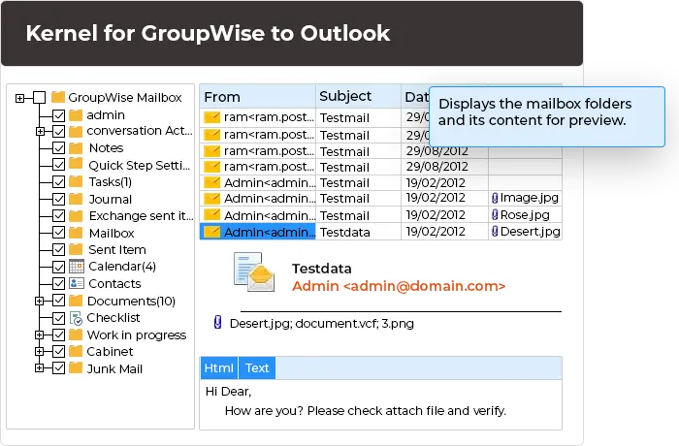679x446 pixels.
Task: Uncheck the Contacts checkbox
Action: (x=59, y=284)
